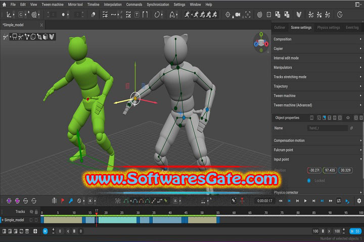Viewport: 364px width, 242px height.
Task: Click the fast-forward double-arrow button
Action: [330, 201]
